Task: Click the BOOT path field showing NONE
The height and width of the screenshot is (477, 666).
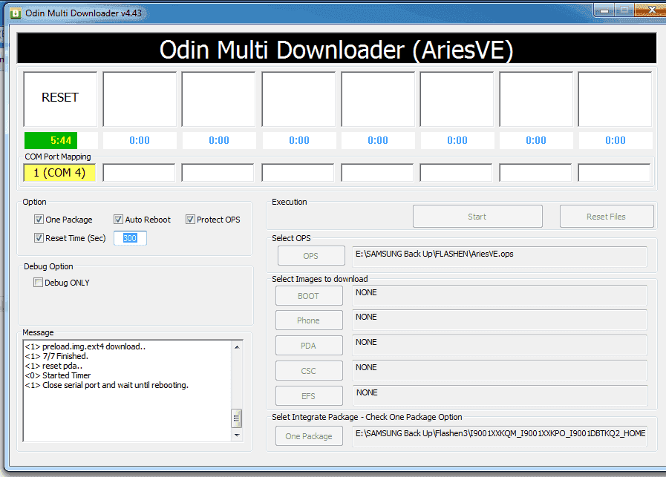Action: pos(500,295)
